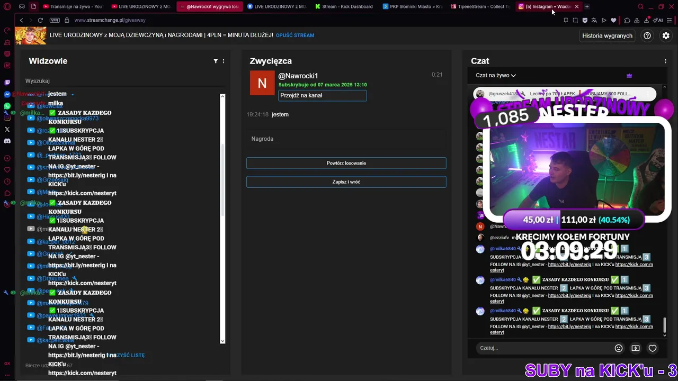The height and width of the screenshot is (381, 678).
Task: Open Historia wygranych
Action: pos(607,35)
